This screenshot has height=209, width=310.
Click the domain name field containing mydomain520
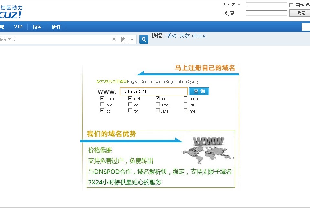coord(154,91)
